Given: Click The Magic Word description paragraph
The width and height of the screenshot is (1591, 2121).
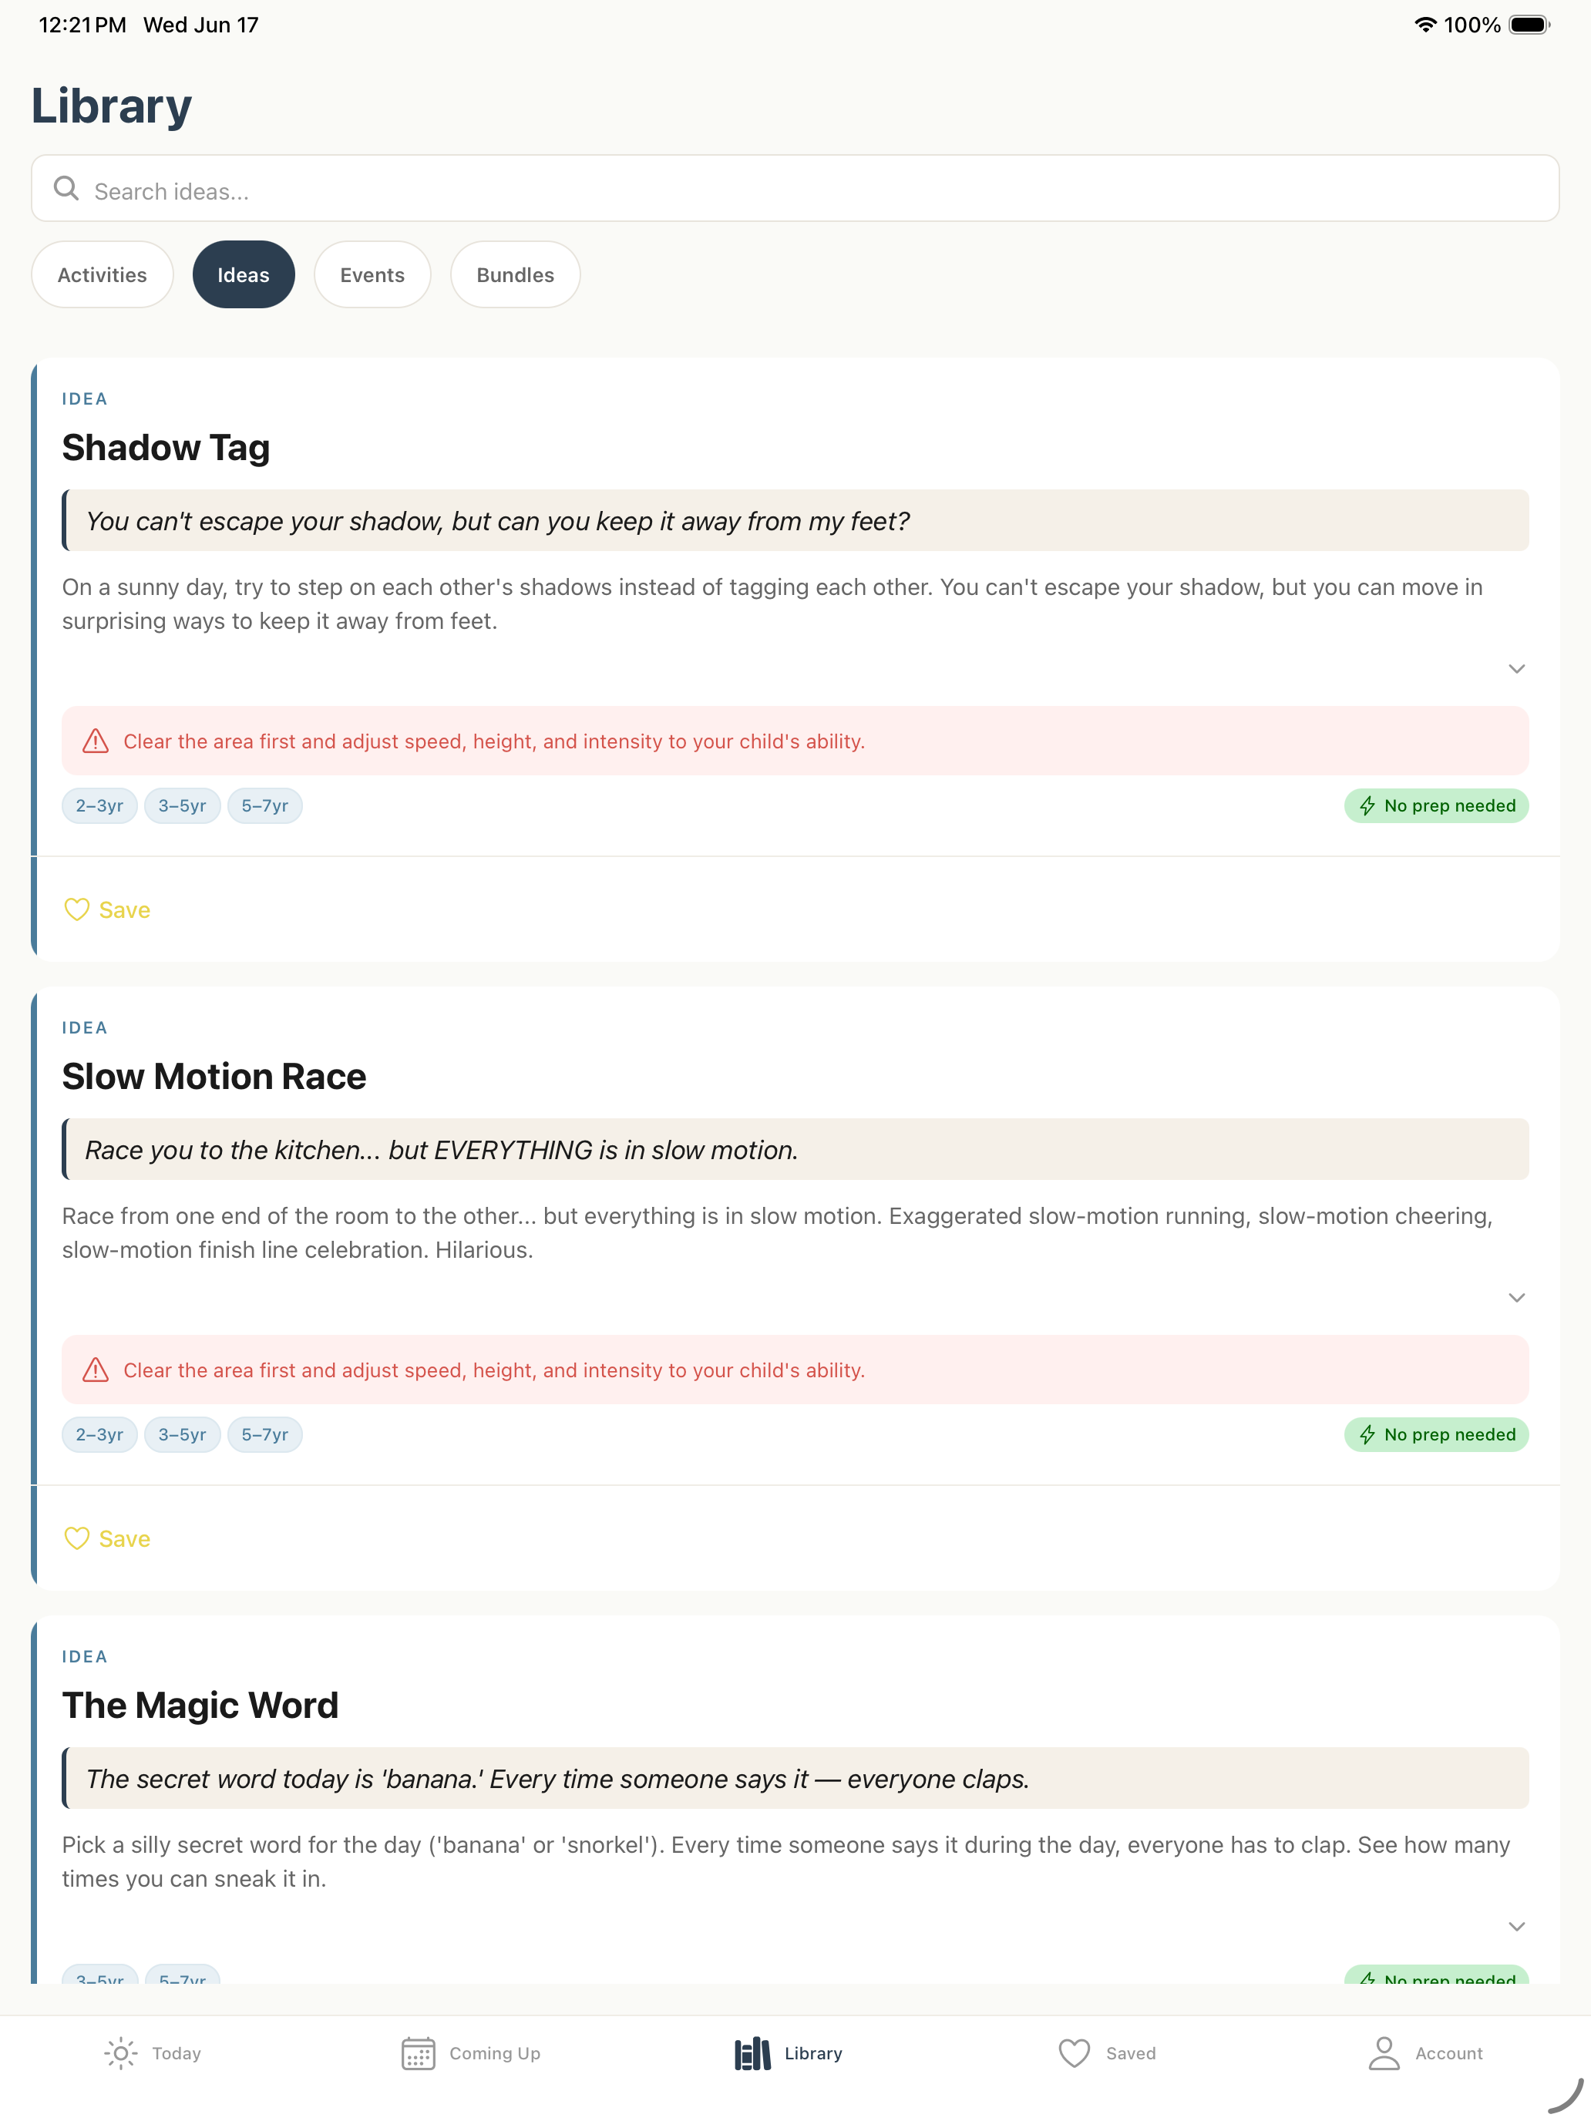Looking at the screenshot, I should (x=785, y=1862).
